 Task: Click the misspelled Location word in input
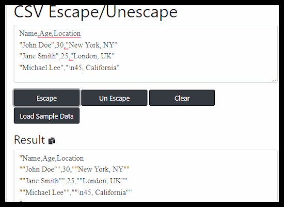tap(67, 34)
